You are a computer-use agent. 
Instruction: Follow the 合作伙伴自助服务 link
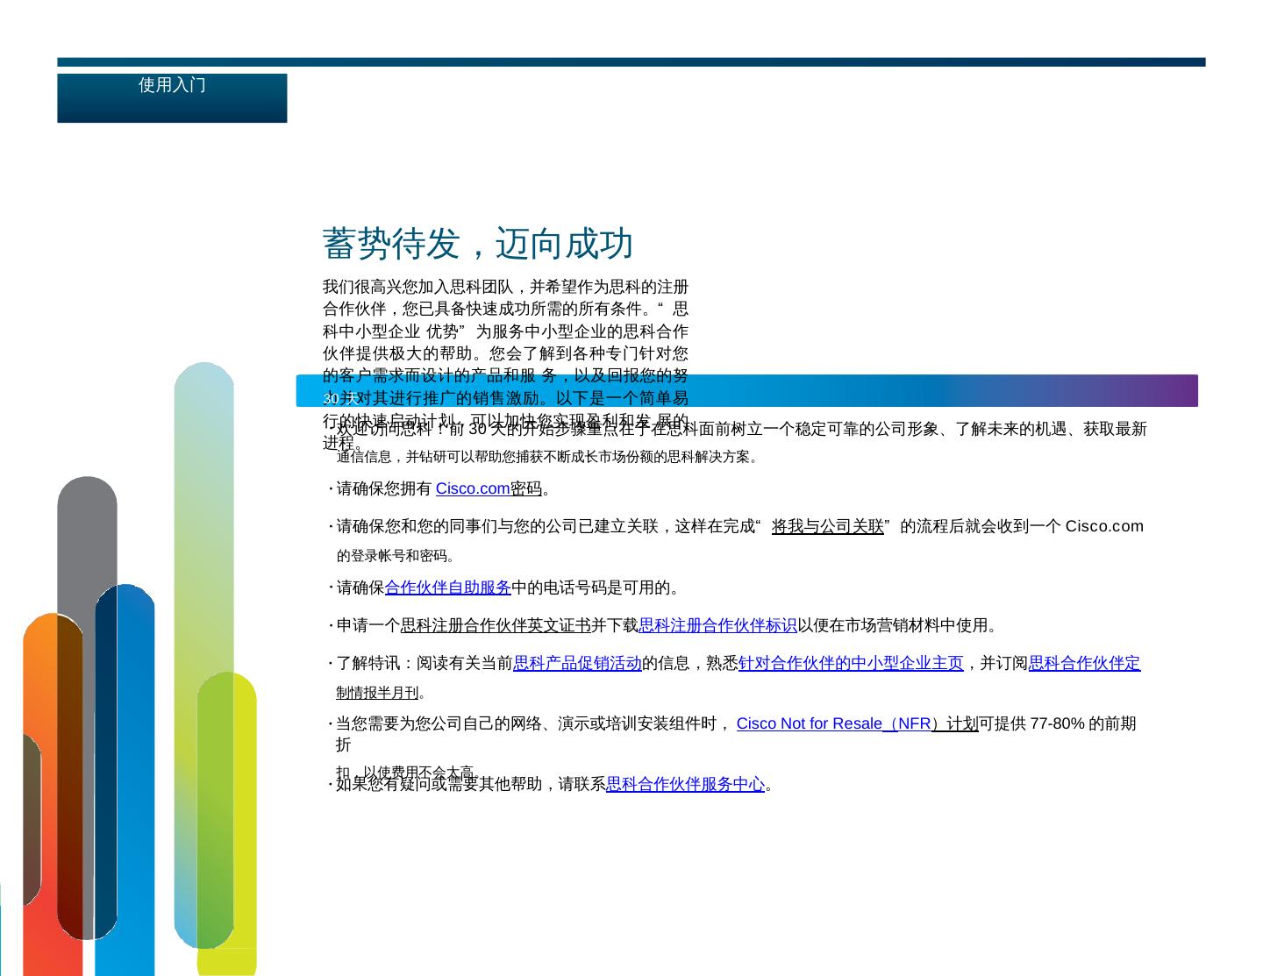[447, 588]
